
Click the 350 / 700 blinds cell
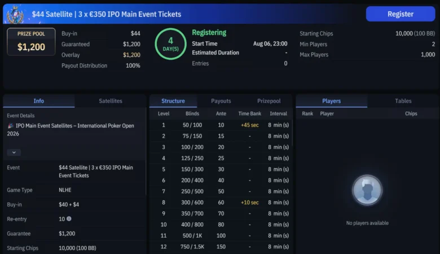click(192, 213)
